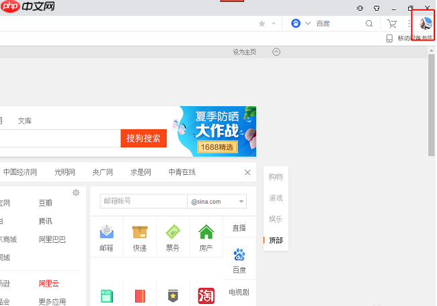Screen dimensions: 437x306
Task: Click the Taobao 淘 icon
Action: [206, 296]
